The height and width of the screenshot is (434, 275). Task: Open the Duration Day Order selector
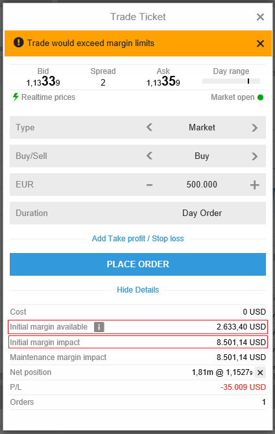(x=202, y=213)
